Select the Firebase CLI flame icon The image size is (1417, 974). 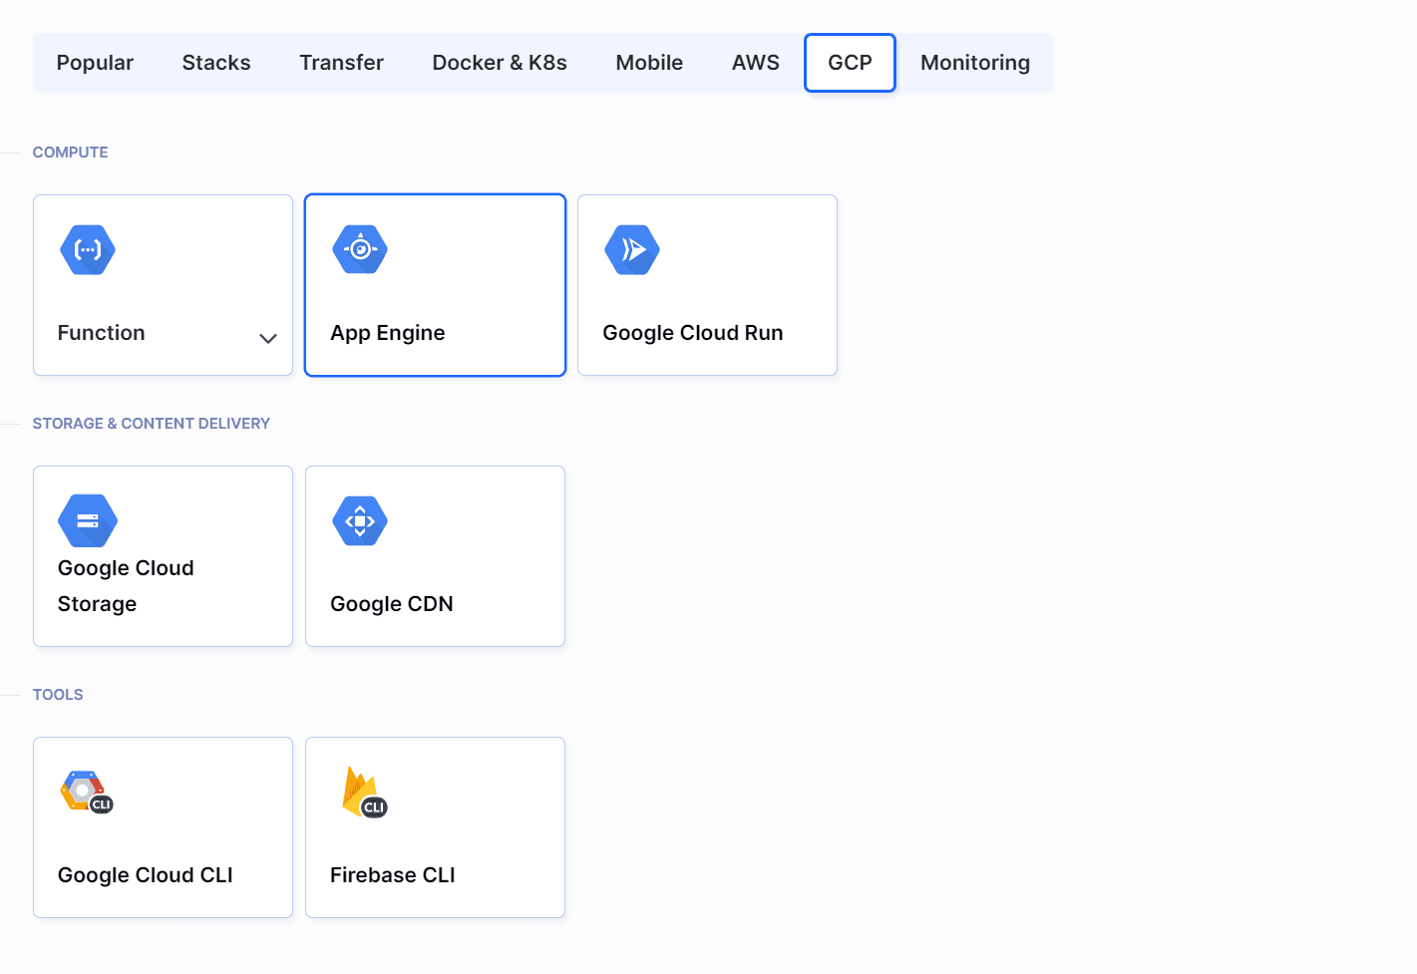pyautogui.click(x=357, y=788)
